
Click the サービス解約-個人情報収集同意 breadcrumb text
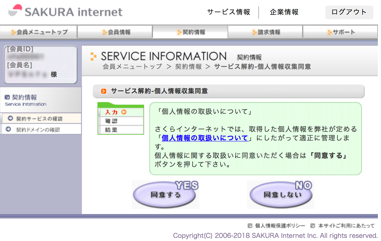coord(263,67)
